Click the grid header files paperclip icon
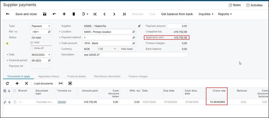The height and width of the screenshot is (118, 269). 9,91
